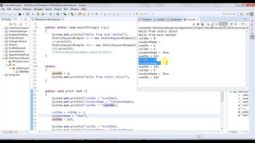255x143 pixels.
Task: Switch to the Problems tab
Action: pyautogui.click(x=145, y=19)
